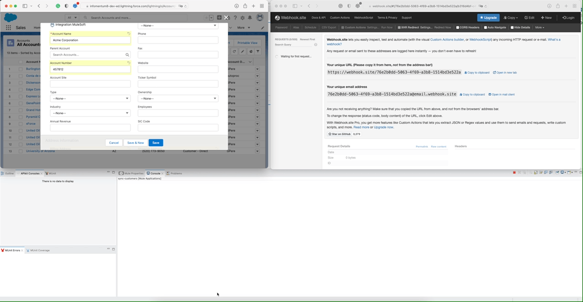Toggle the CORS Headers checkbox

point(458,27)
